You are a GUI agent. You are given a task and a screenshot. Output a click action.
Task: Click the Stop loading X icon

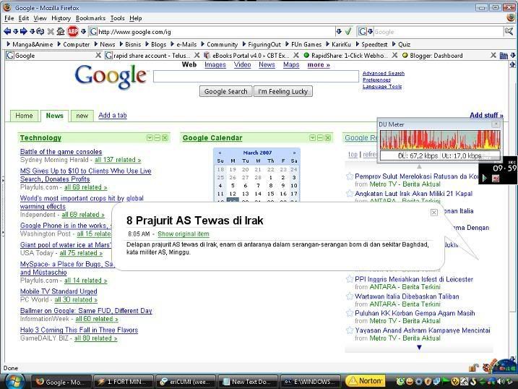click(51, 31)
